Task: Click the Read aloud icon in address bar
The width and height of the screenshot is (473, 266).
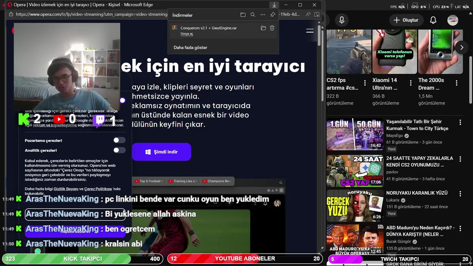Action: click(308, 14)
